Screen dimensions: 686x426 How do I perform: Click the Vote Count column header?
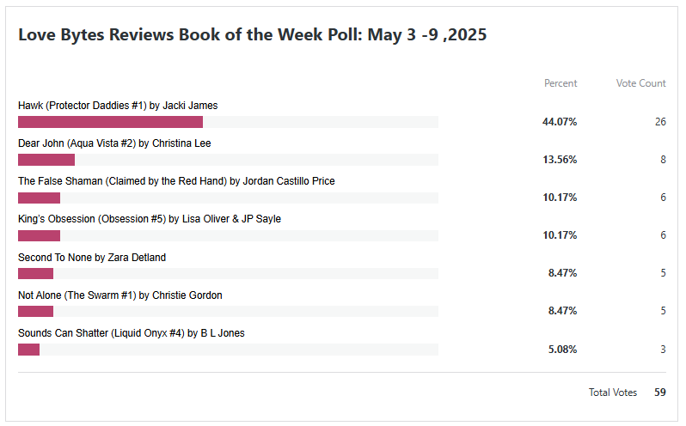click(x=640, y=83)
